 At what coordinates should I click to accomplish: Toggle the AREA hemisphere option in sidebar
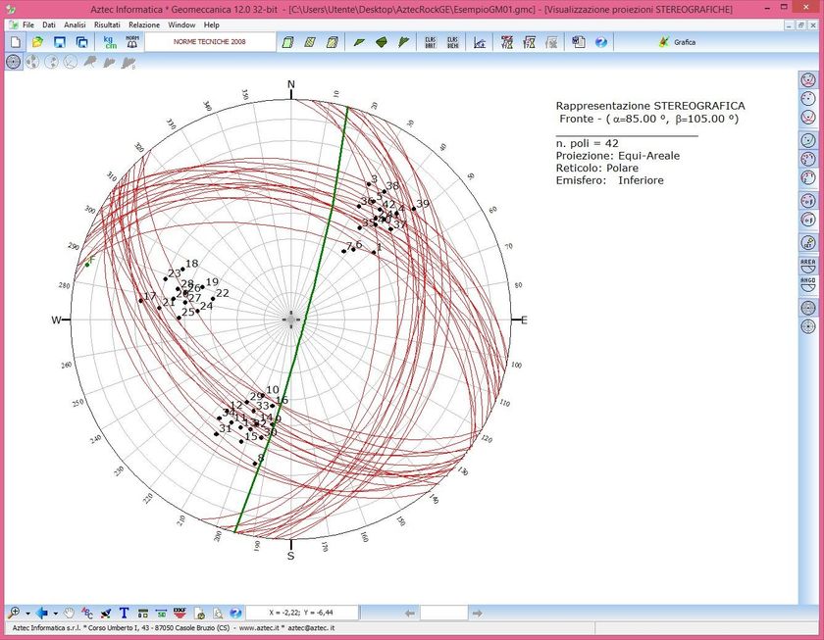pyautogui.click(x=807, y=266)
